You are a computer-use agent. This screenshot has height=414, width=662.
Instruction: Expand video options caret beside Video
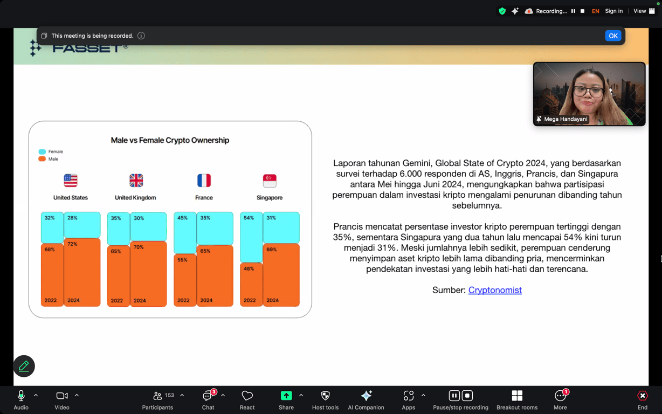coord(77,396)
